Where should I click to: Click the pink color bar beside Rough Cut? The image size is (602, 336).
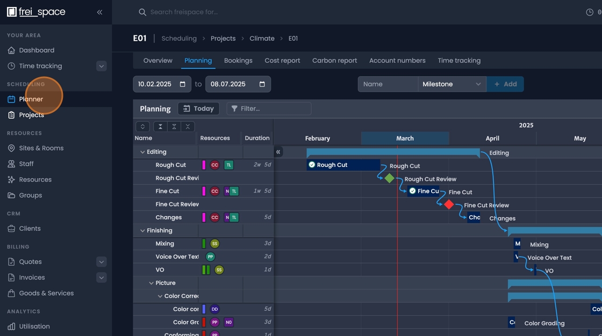click(x=205, y=164)
